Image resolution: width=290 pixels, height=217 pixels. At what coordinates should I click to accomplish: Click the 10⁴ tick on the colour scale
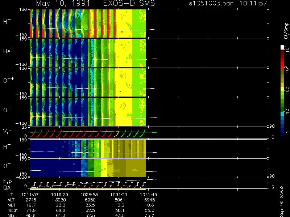[287, 49]
